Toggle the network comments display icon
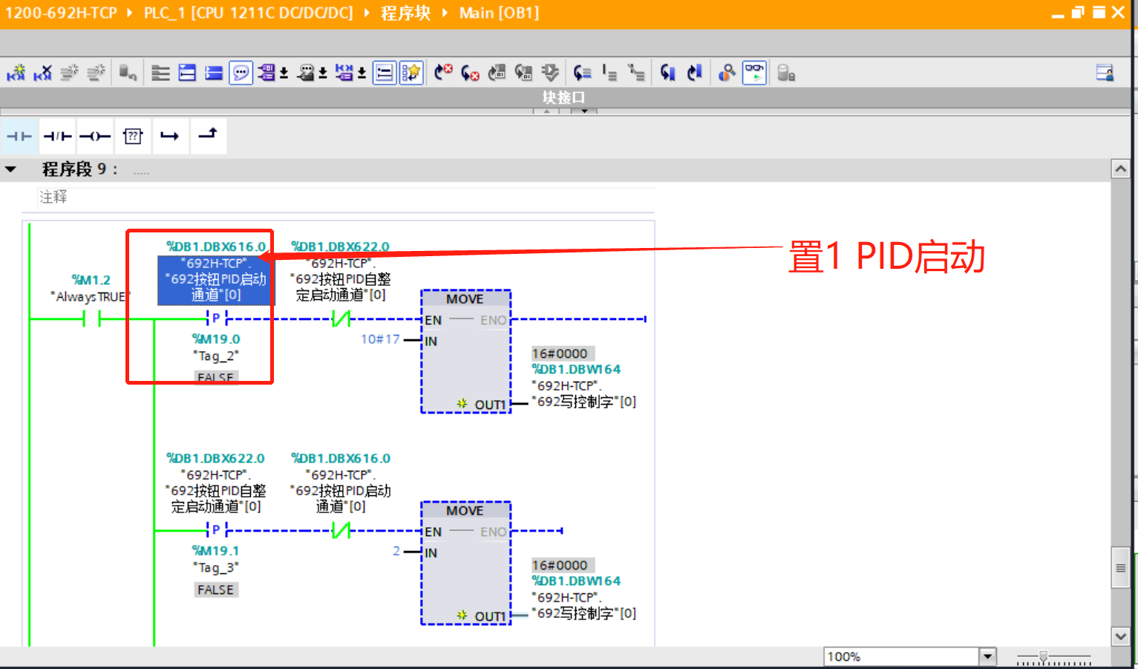Screen dimensions: 1138x669 384,73
